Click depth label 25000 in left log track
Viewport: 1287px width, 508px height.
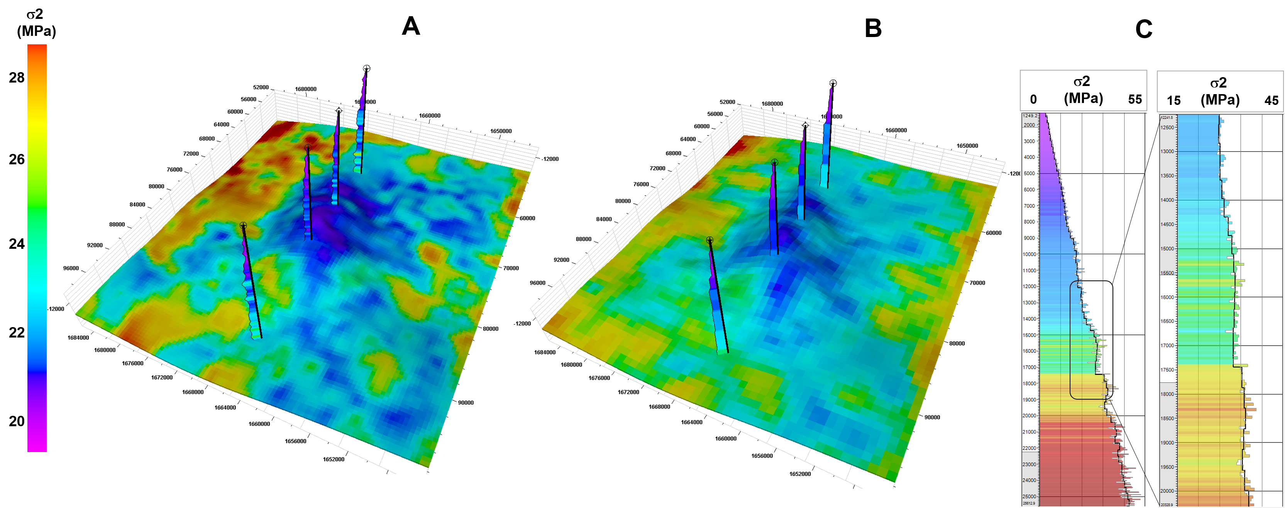(1029, 496)
